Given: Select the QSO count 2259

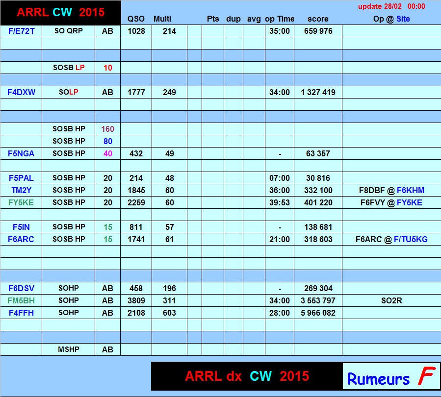Looking at the screenshot, I should [x=136, y=202].
